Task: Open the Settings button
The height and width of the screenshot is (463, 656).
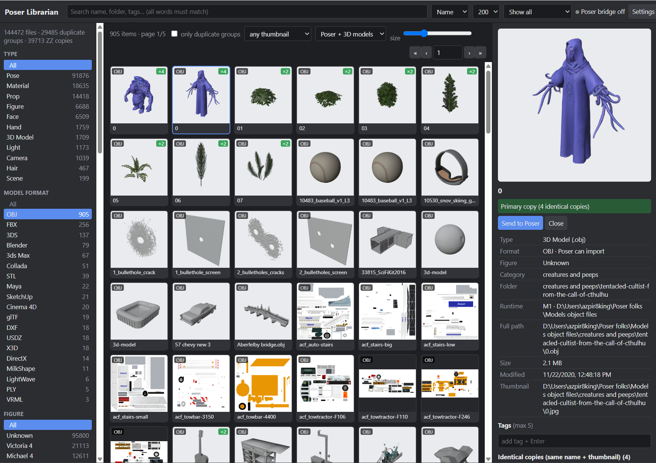Action: click(x=643, y=12)
